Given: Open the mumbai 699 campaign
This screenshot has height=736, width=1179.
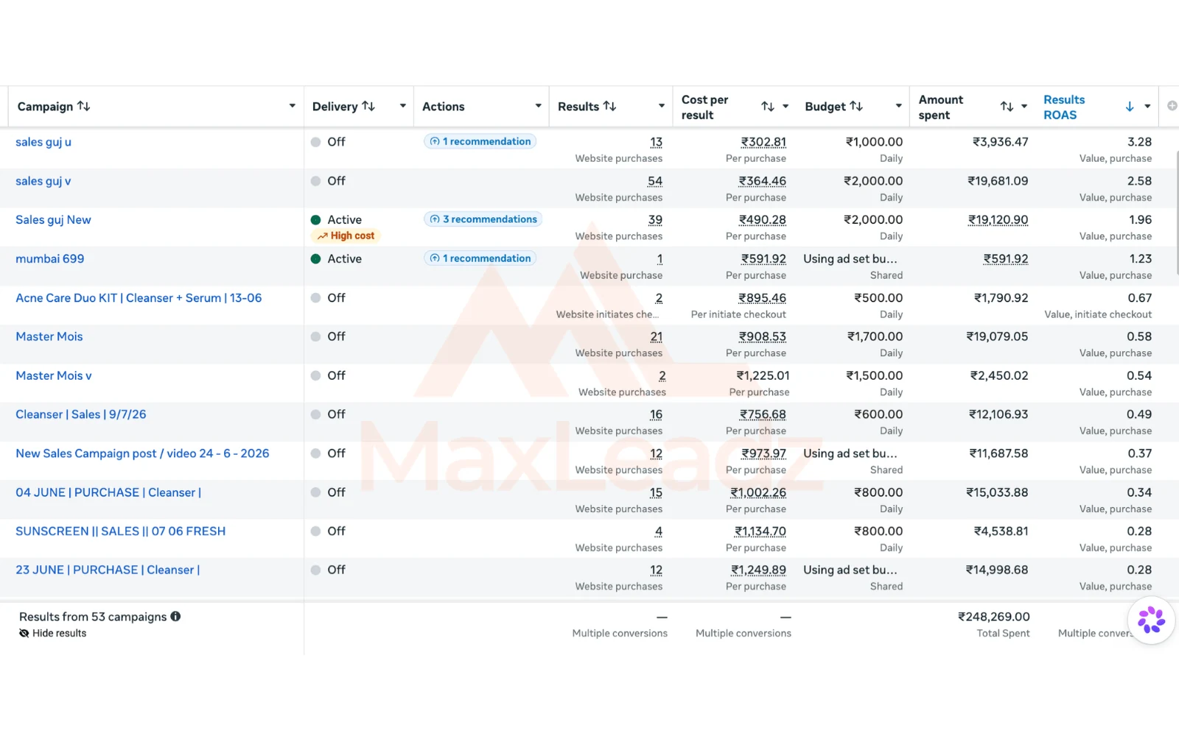Looking at the screenshot, I should point(50,259).
